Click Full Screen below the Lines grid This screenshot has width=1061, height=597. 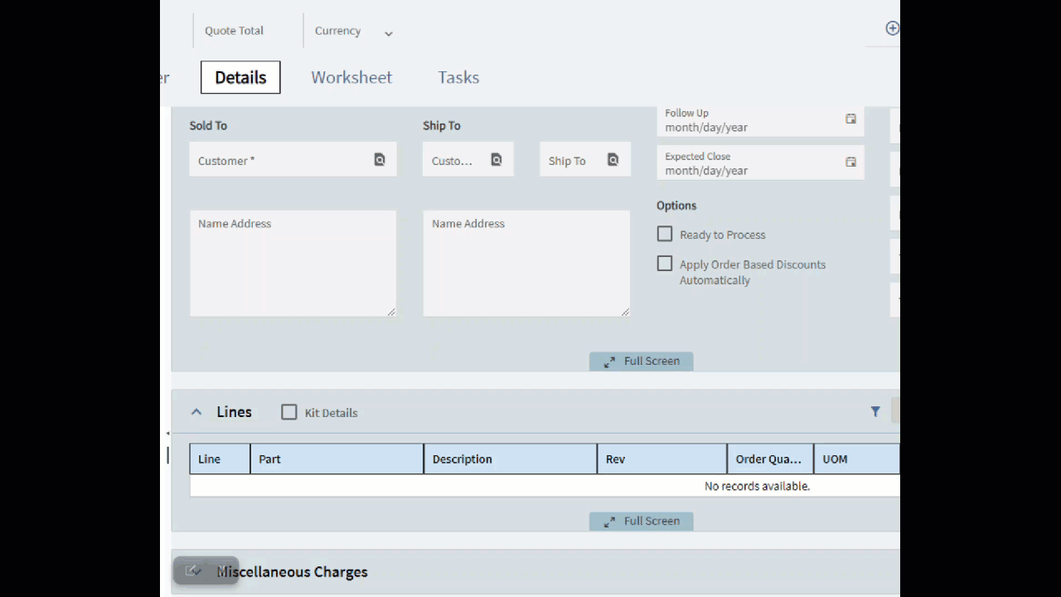point(641,522)
